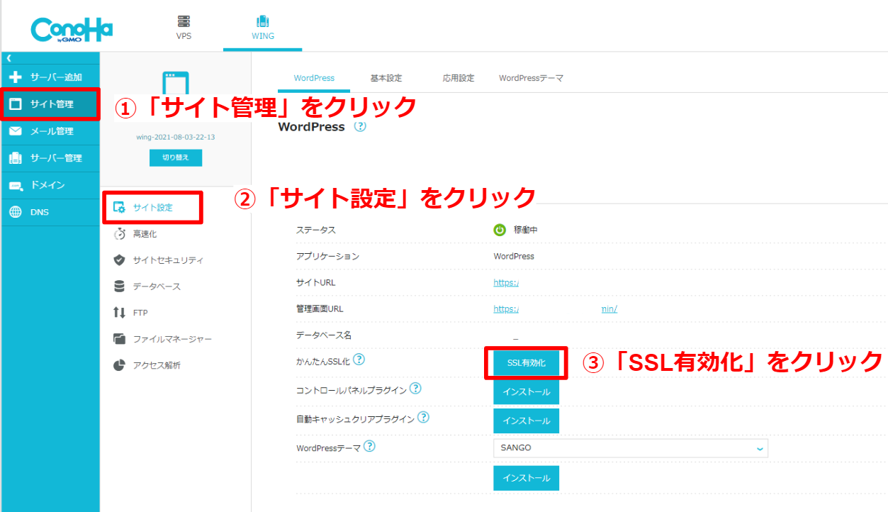The image size is (888, 512).
Task: Open サイトセキュリティ shield icon
Action: point(119,260)
